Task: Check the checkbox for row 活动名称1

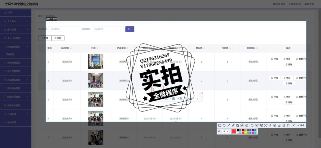Action: pos(42,62)
